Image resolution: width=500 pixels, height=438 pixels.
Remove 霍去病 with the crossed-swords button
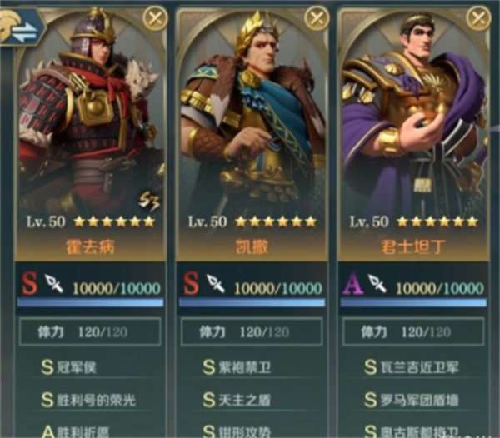tap(155, 18)
